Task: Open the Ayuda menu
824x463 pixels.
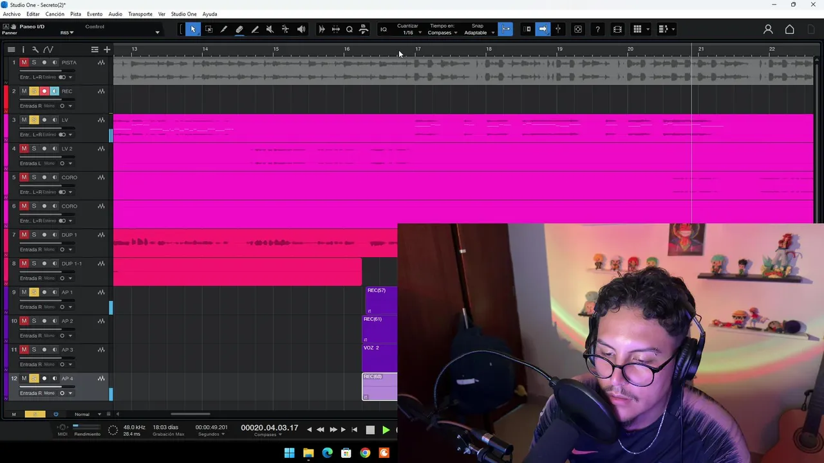Action: pyautogui.click(x=210, y=14)
